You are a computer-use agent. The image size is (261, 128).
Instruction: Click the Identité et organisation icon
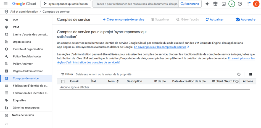click(x=7, y=49)
